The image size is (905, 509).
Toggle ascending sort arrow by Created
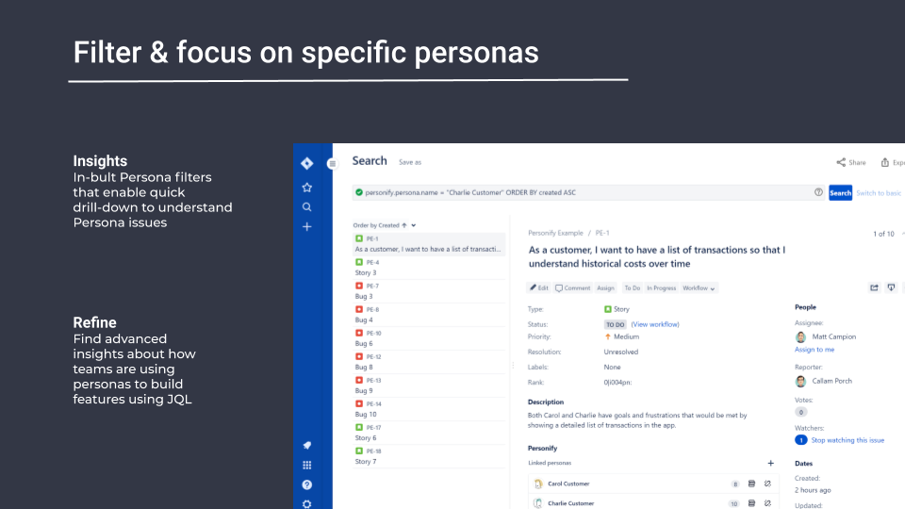tap(404, 225)
